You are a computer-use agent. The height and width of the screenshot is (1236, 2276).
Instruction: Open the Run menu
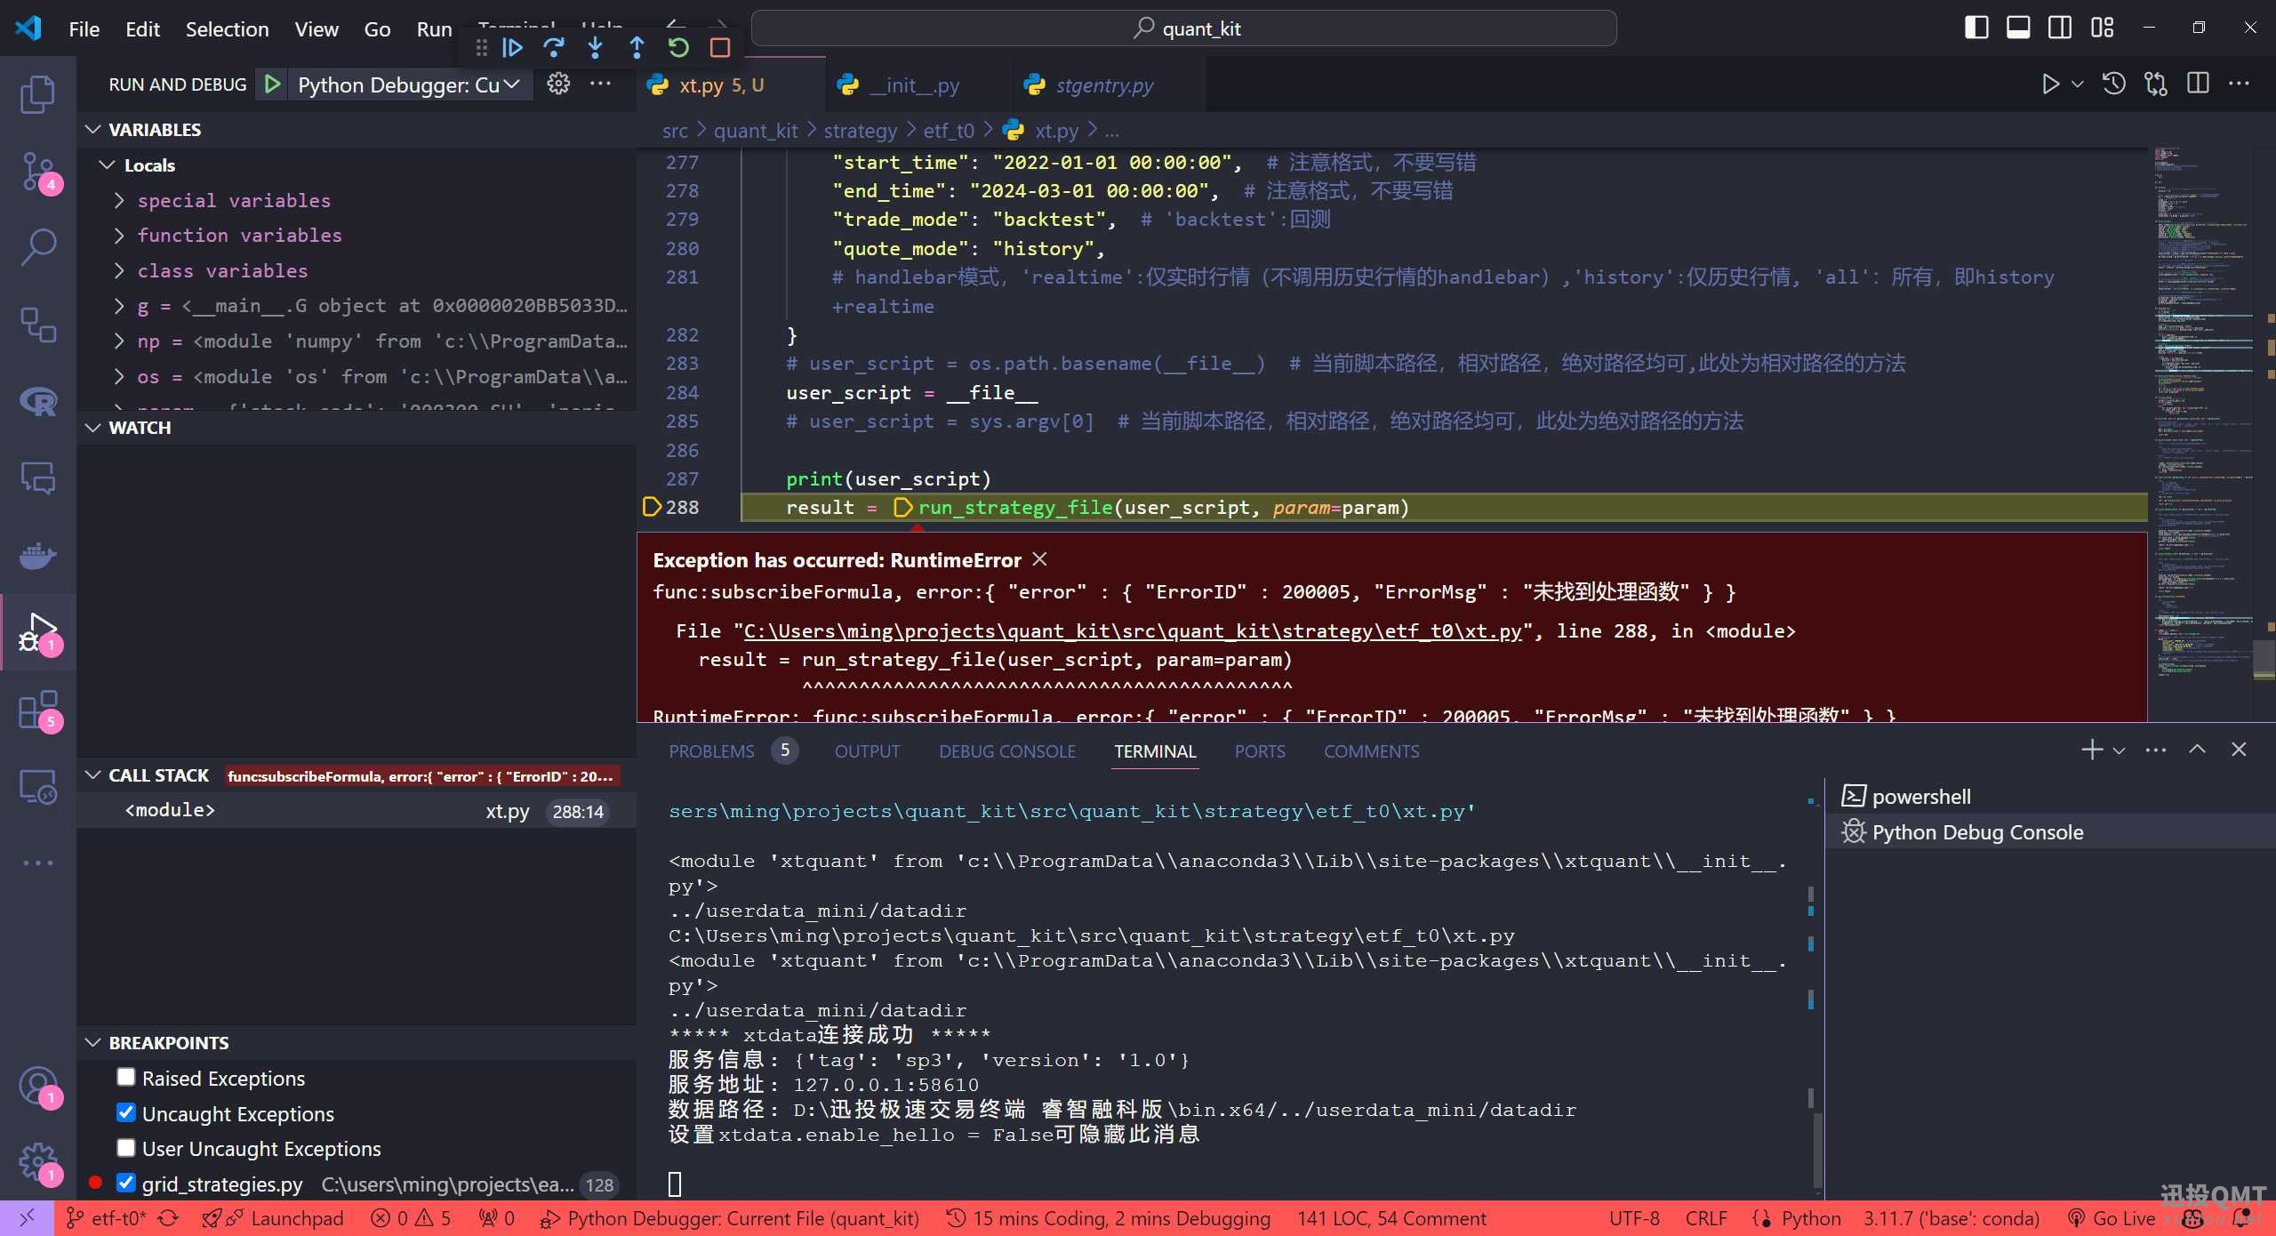[434, 28]
